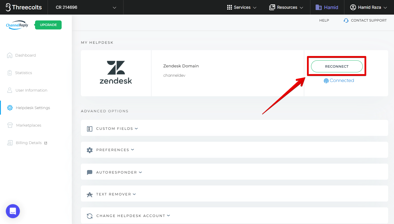Open the Resources menu
394x224 pixels.
point(286,7)
